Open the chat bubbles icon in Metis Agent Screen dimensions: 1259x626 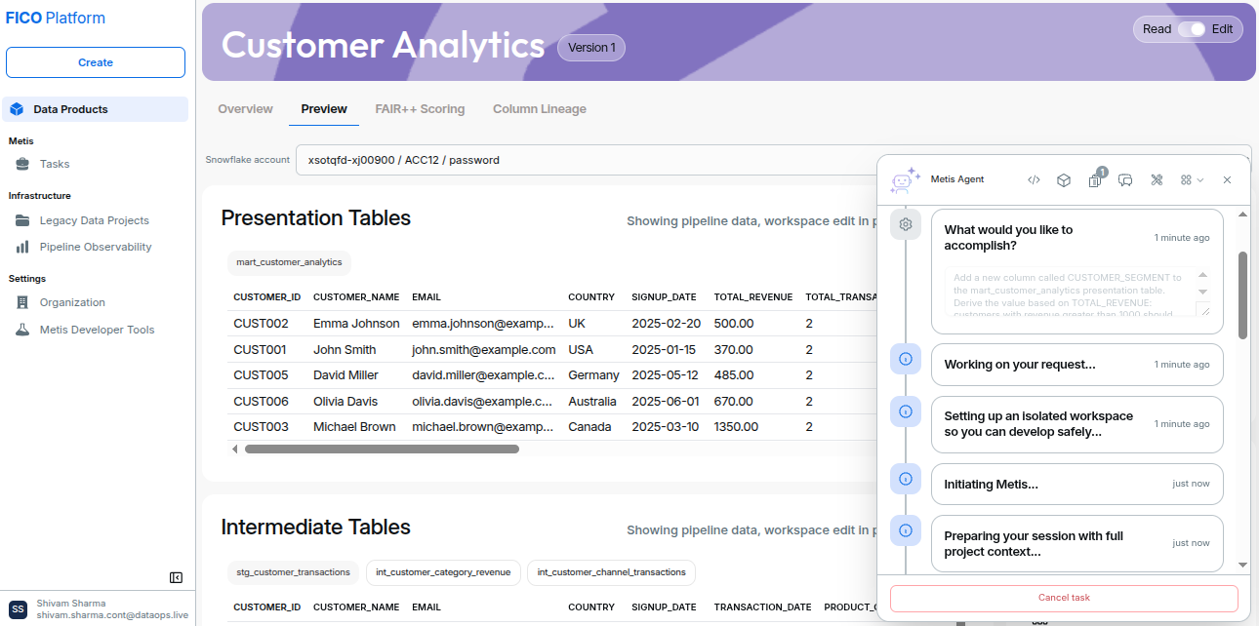point(1125,179)
